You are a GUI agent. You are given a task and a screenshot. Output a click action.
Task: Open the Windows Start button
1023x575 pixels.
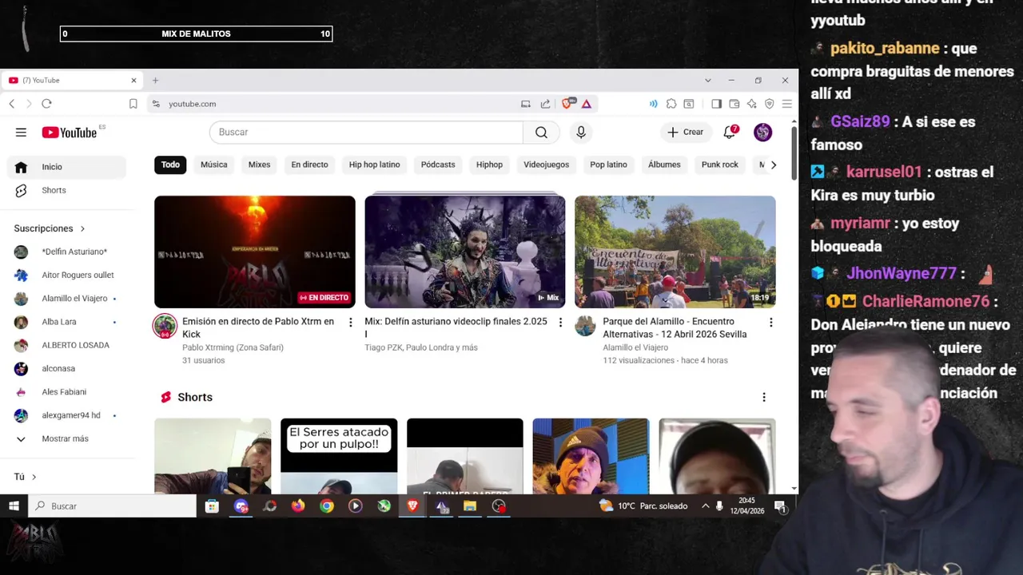pyautogui.click(x=14, y=506)
